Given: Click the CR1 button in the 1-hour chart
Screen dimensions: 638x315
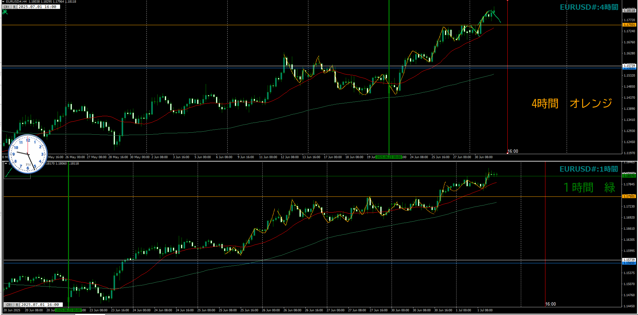Looking at the screenshot, I should (9, 305).
